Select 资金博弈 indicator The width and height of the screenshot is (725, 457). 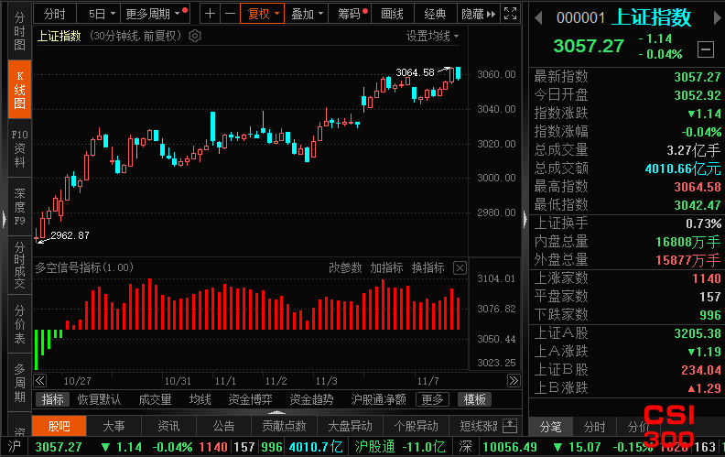tap(250, 399)
